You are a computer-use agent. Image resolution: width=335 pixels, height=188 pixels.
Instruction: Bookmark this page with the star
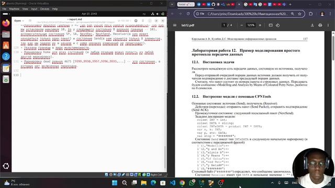[299, 14]
